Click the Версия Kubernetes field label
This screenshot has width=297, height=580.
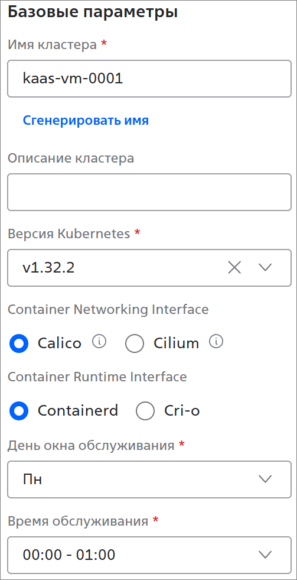(x=68, y=234)
